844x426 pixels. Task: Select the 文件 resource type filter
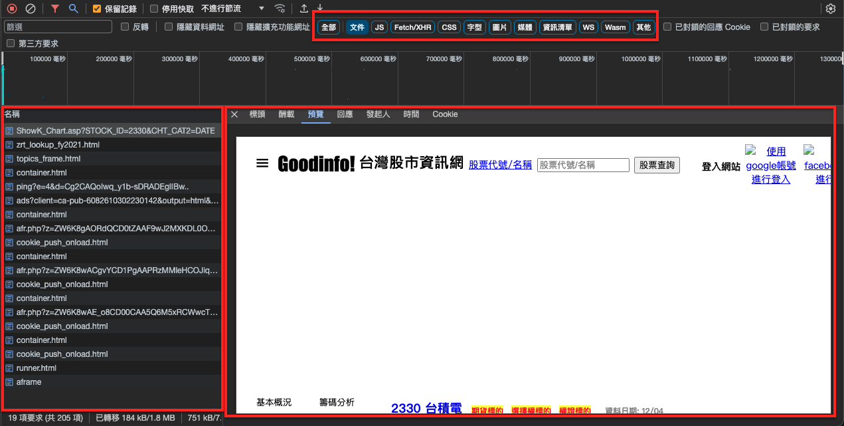click(x=357, y=27)
